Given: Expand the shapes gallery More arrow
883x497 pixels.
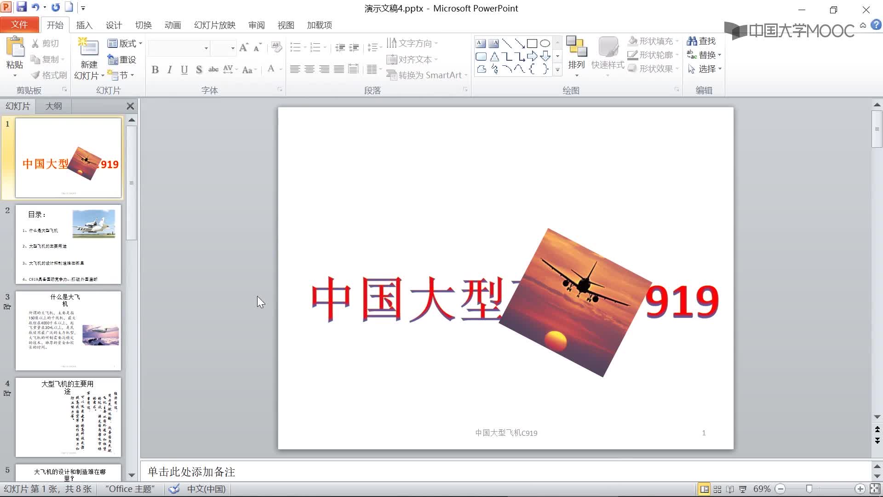Looking at the screenshot, I should (x=557, y=69).
